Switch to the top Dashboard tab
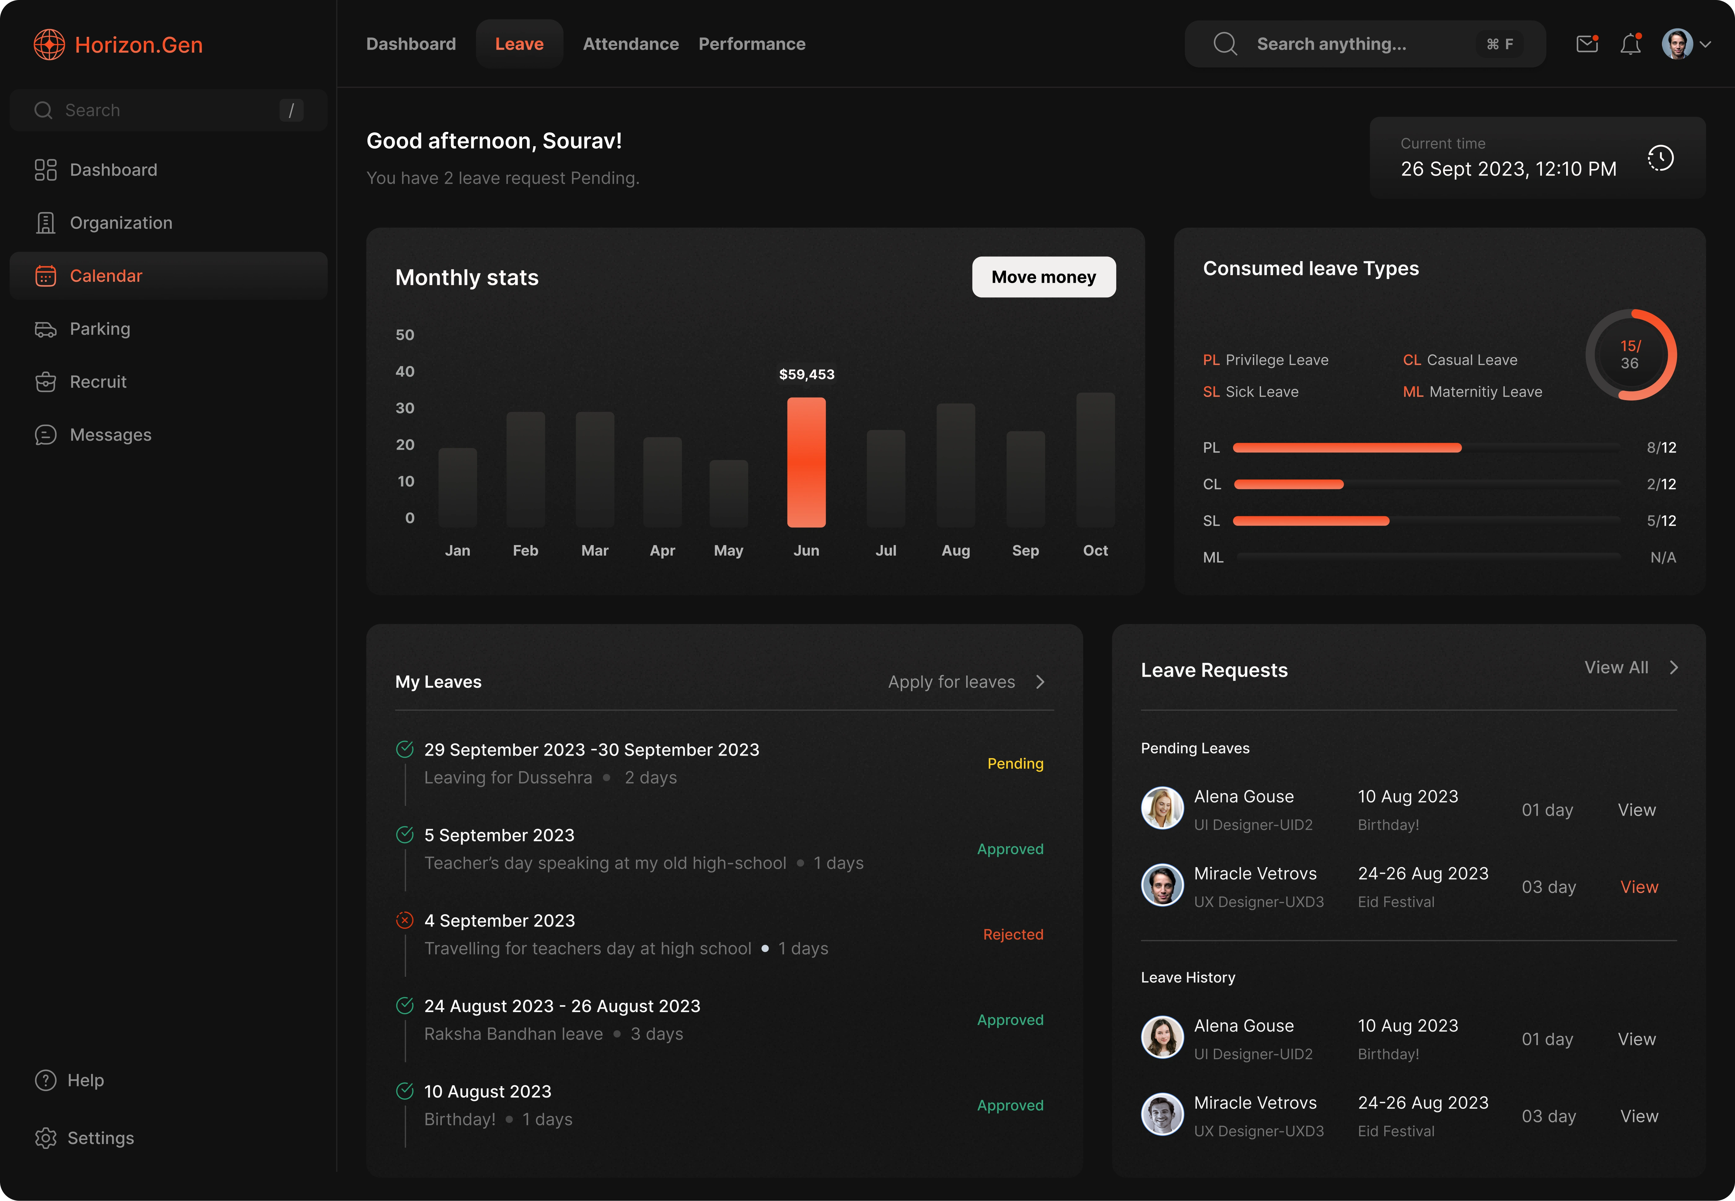This screenshot has width=1735, height=1201. (x=411, y=44)
